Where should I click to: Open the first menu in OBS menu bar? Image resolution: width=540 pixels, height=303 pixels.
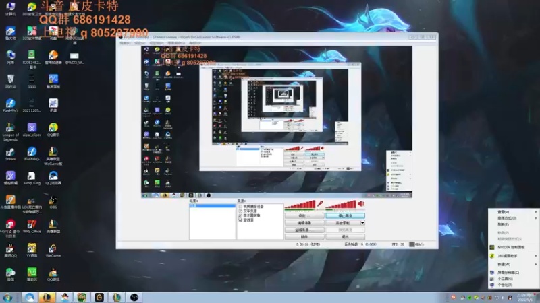click(125, 43)
